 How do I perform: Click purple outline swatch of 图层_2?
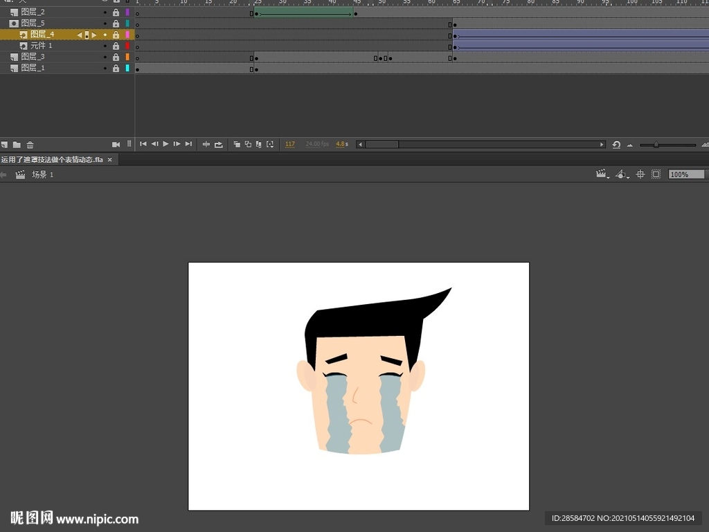coord(127,12)
